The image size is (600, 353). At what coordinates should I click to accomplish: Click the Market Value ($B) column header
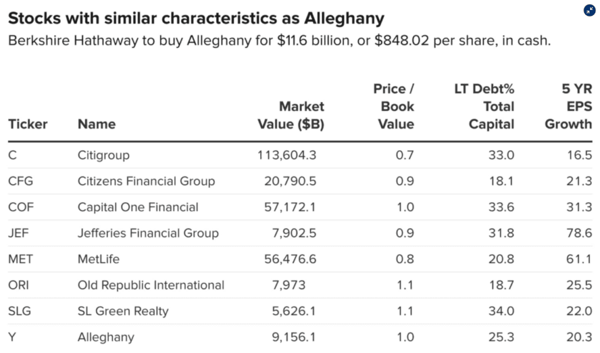pos(291,116)
